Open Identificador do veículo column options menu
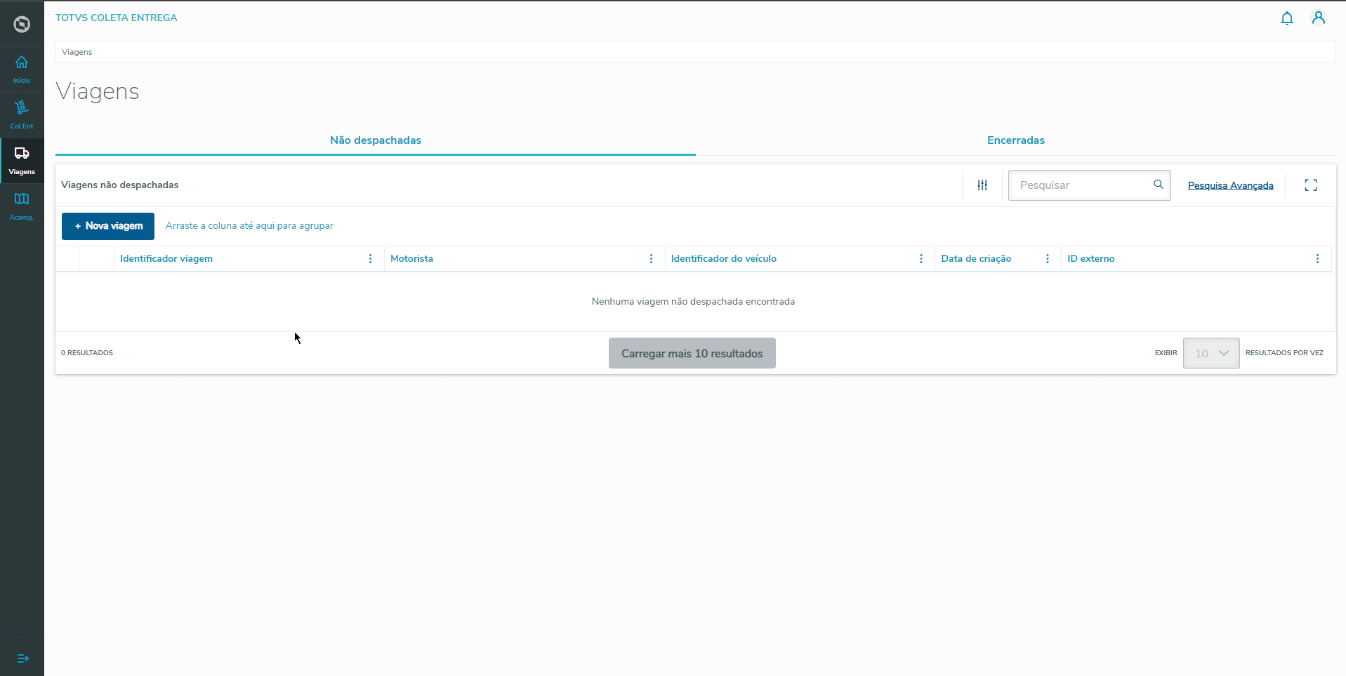Screen dimensions: 1346x676 [921, 259]
